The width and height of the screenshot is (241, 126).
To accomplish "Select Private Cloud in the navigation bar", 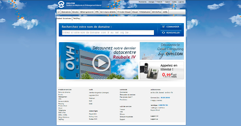I will [124, 12].
